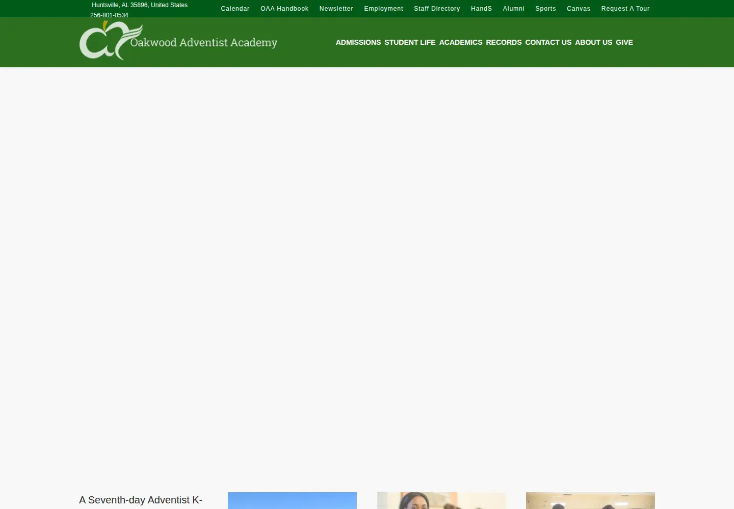Visit the Alumni page

(x=513, y=9)
